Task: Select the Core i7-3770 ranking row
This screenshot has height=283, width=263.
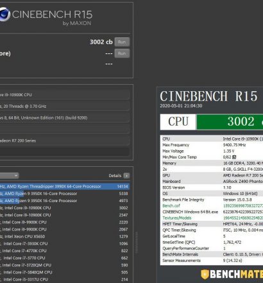Action: 65,258
